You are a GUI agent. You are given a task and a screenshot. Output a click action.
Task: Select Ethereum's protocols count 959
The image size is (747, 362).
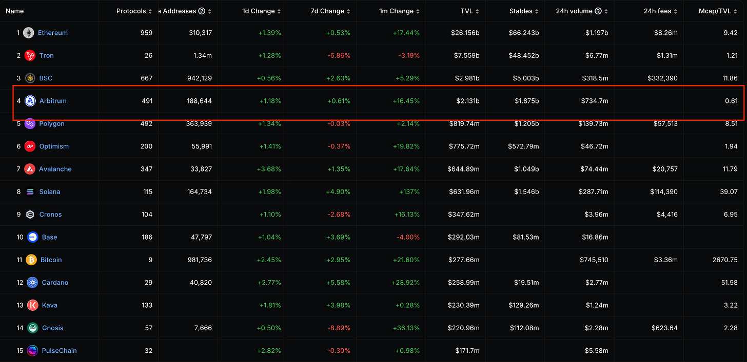point(147,33)
